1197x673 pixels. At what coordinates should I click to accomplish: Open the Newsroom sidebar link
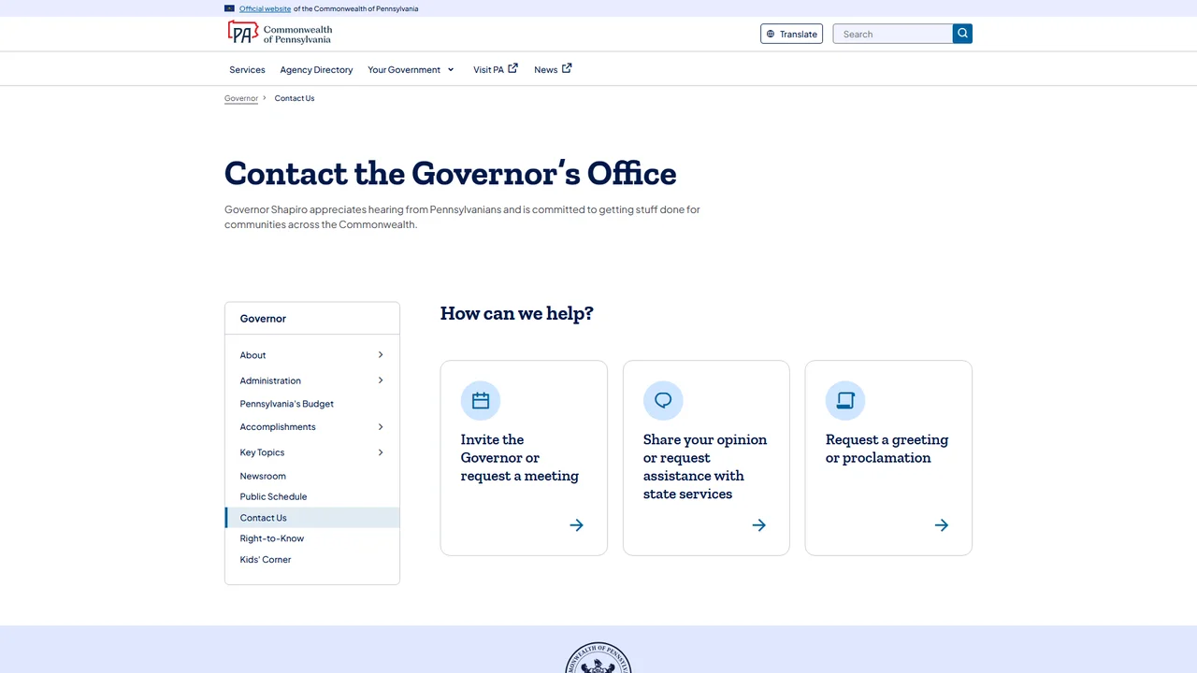point(263,476)
